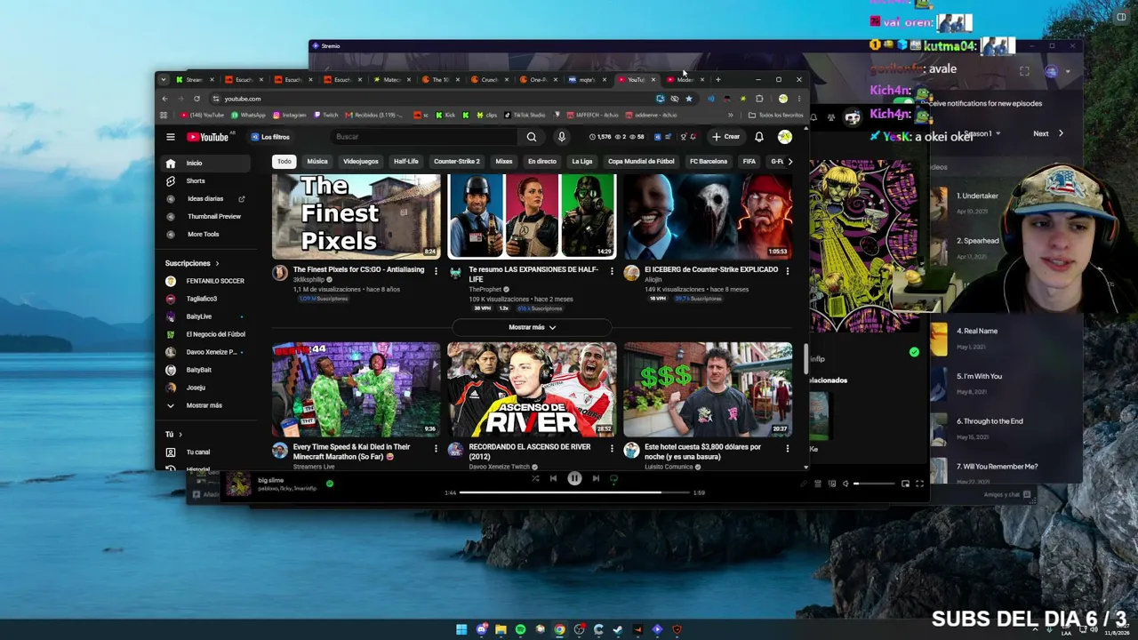The height and width of the screenshot is (640, 1138).
Task: Adjust the Spotify volume slider
Action: [x=875, y=484]
